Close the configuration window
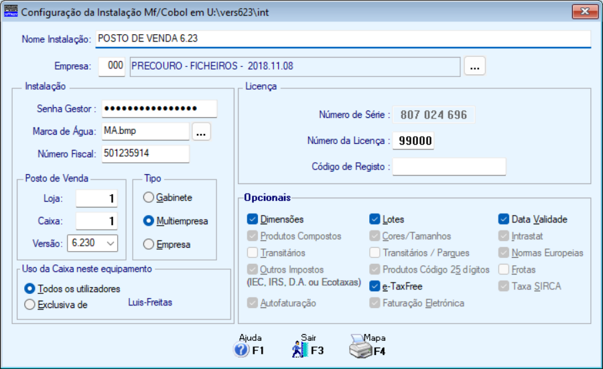The image size is (603, 369). pyautogui.click(x=585, y=11)
